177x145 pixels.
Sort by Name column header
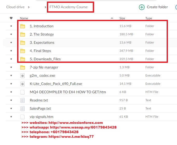click(x=24, y=18)
